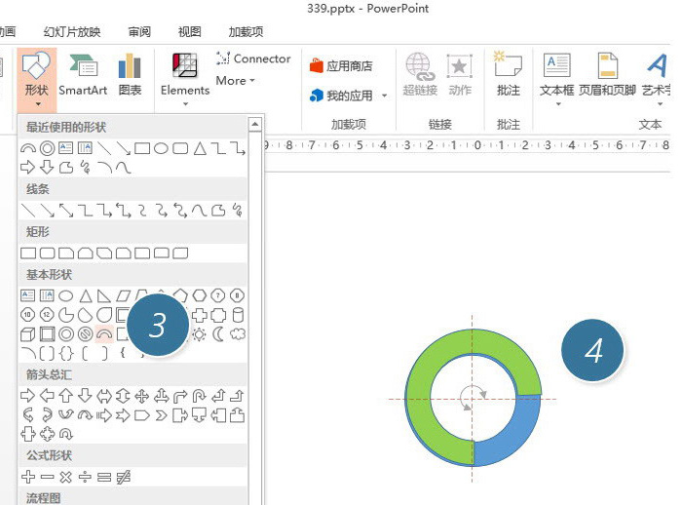Screen dimensions: 682x505
Task: Click the 动作 action button
Action: 460,74
